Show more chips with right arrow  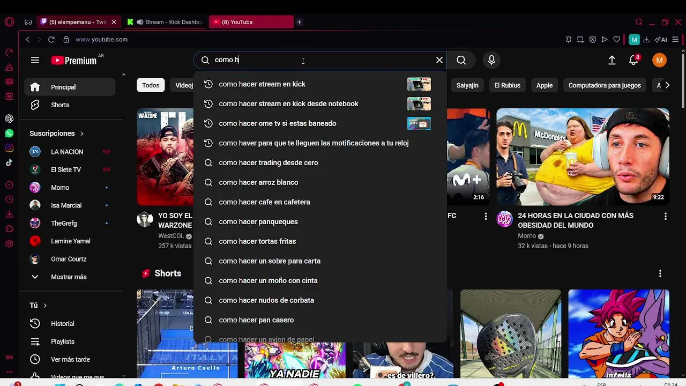(x=667, y=85)
